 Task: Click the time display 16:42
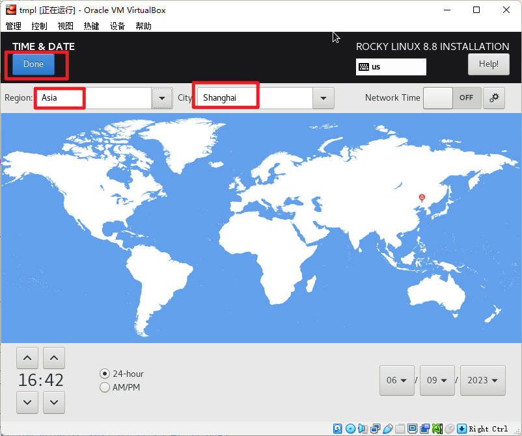[40, 380]
